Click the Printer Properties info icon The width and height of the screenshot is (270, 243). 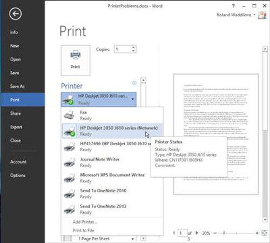pyautogui.click(x=134, y=83)
